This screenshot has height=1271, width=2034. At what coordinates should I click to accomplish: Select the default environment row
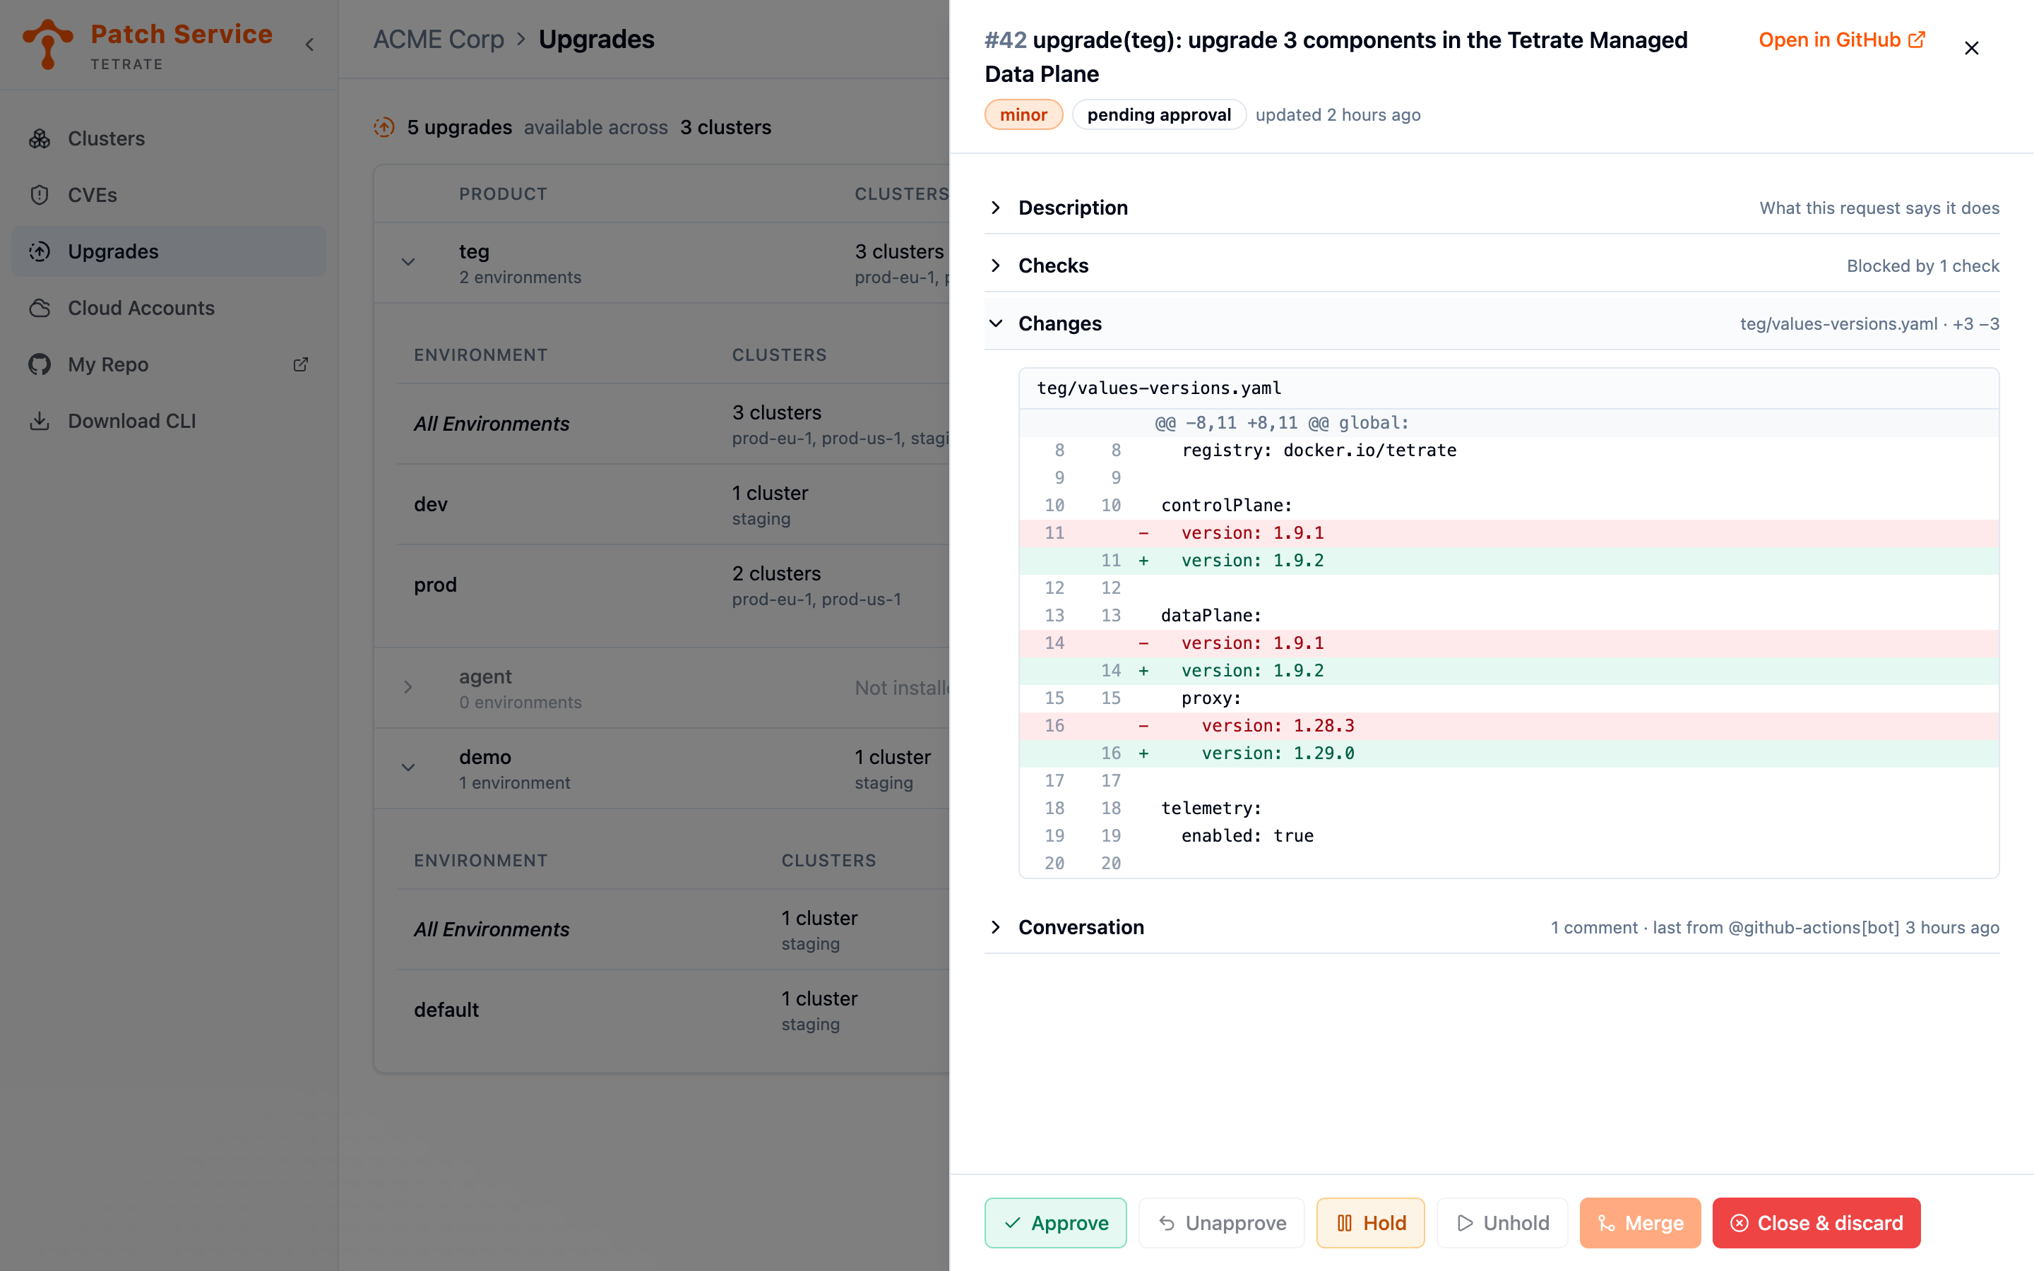[x=672, y=1010]
